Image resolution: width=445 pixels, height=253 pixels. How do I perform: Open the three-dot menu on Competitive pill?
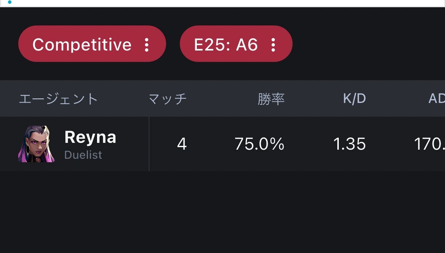147,44
